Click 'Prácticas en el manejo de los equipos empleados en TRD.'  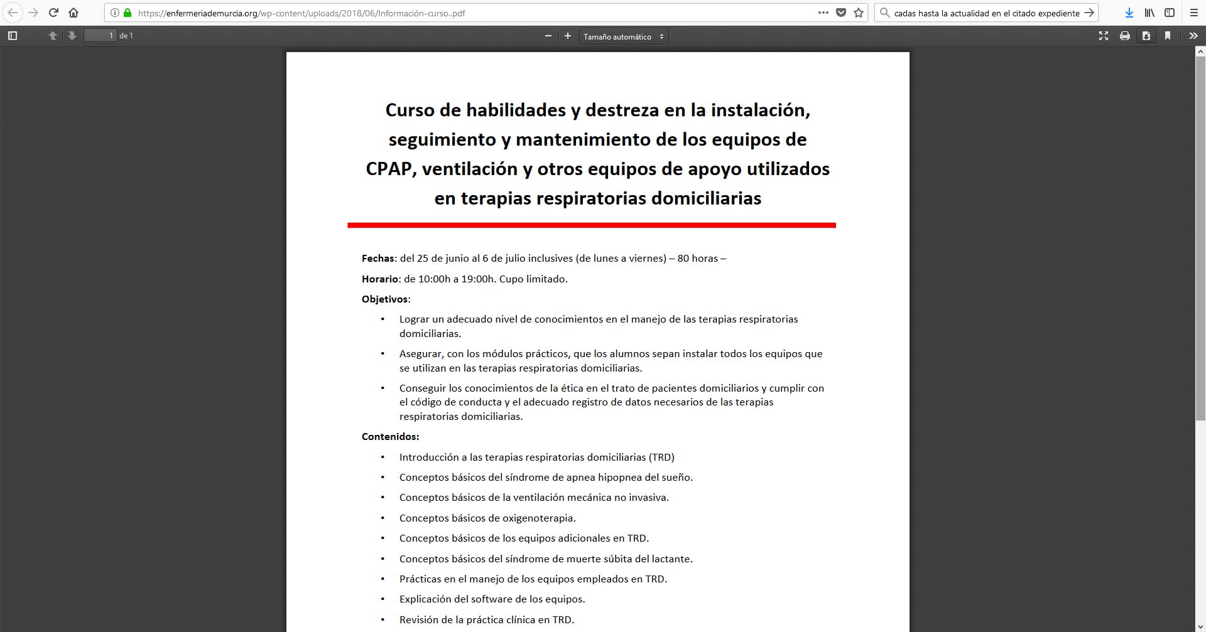pyautogui.click(x=533, y=579)
